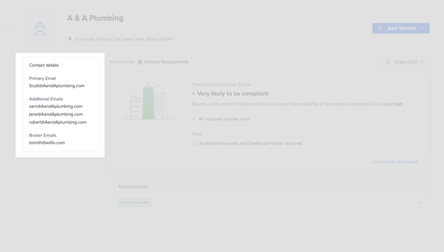Click the A & A Plumbing vendor title
This screenshot has width=444, height=252.
(95, 18)
